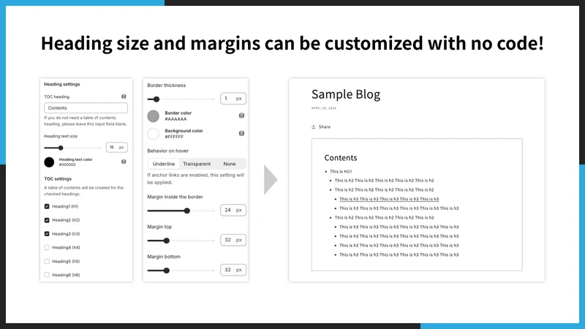Click the 'Heading settings' section label
585x329 pixels.
click(x=62, y=84)
